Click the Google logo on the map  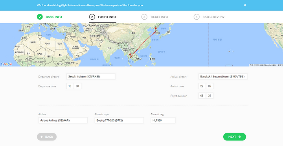click(7, 64)
